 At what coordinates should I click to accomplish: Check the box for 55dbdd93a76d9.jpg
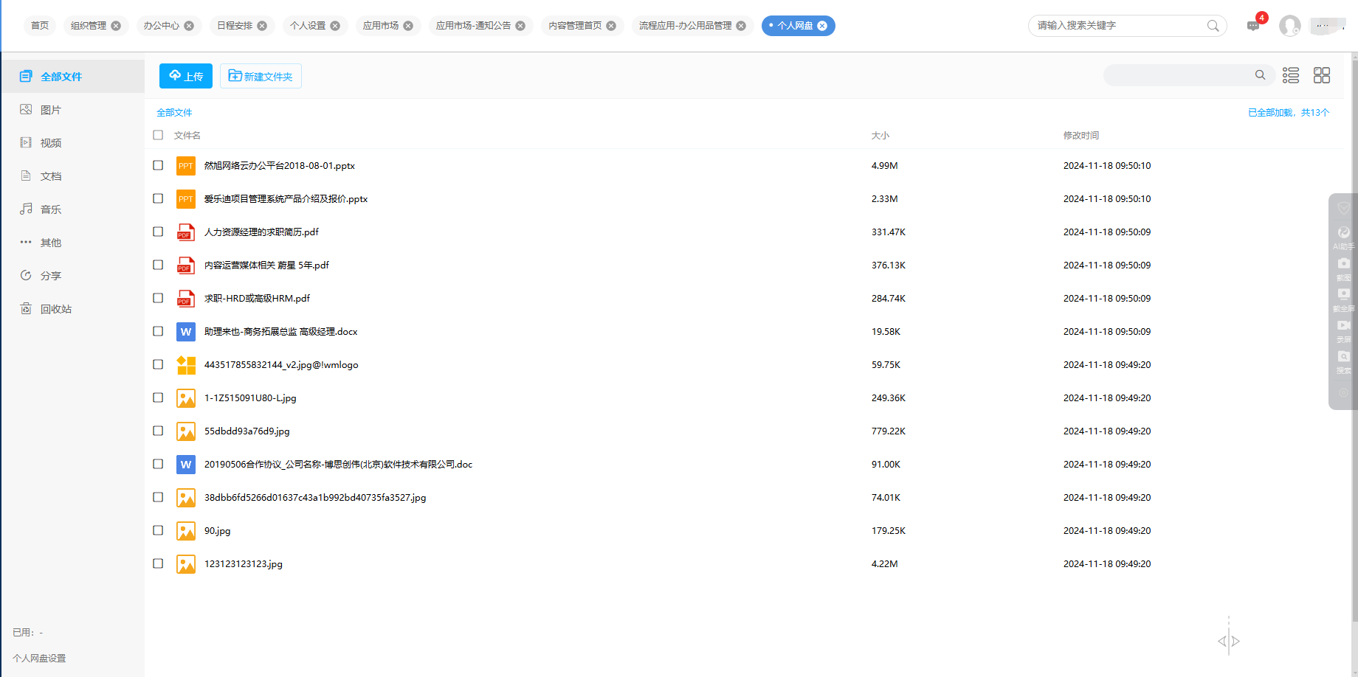158,431
